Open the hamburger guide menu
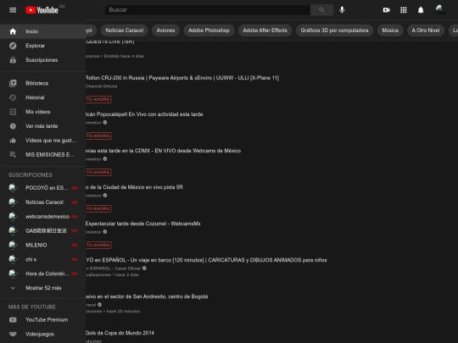 [13, 10]
